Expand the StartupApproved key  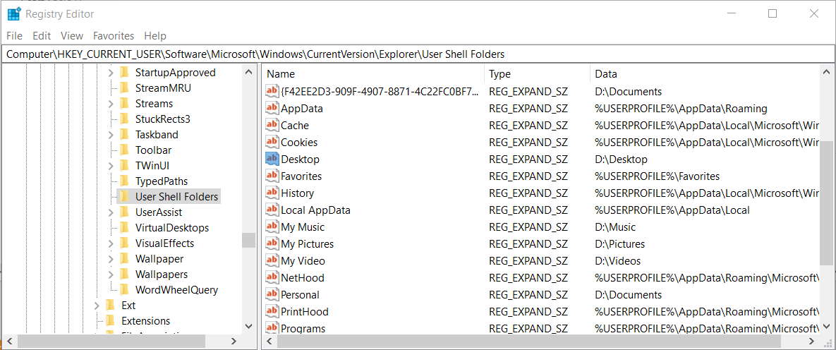110,73
